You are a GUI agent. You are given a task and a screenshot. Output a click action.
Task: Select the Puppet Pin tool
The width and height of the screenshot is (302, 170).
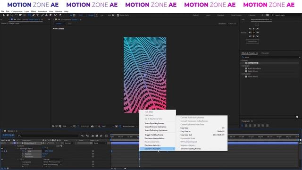(x=60, y=15)
